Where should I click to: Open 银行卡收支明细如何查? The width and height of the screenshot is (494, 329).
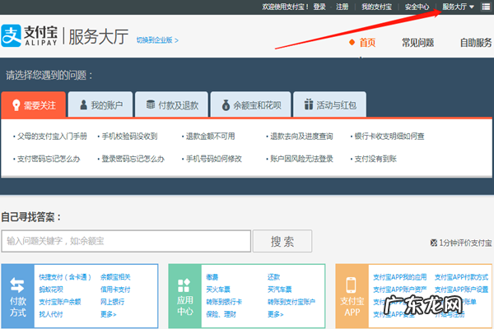point(389,137)
